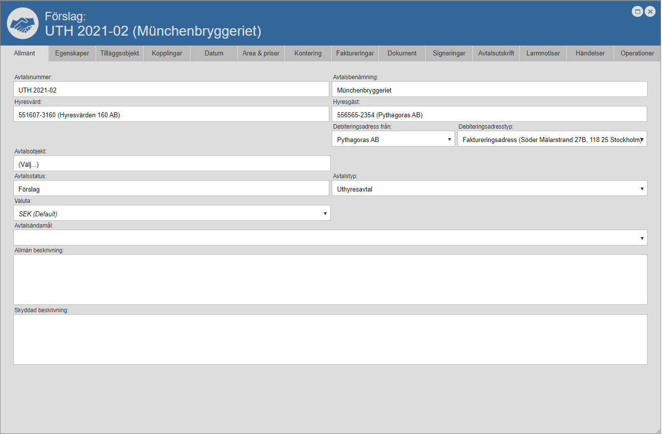Viewport: 662px width, 434px height.
Task: Click the Avtalsobjekt (Välj...) selector field
Action: click(x=171, y=164)
